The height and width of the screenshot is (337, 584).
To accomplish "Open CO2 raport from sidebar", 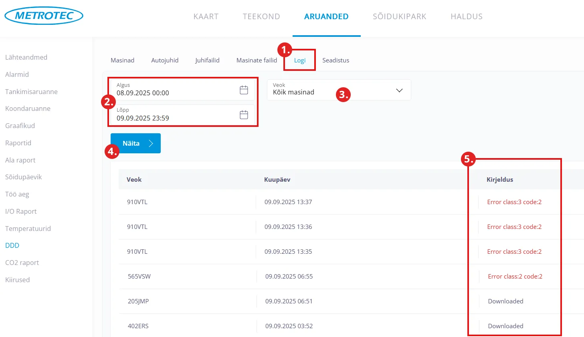I will 22,263.
